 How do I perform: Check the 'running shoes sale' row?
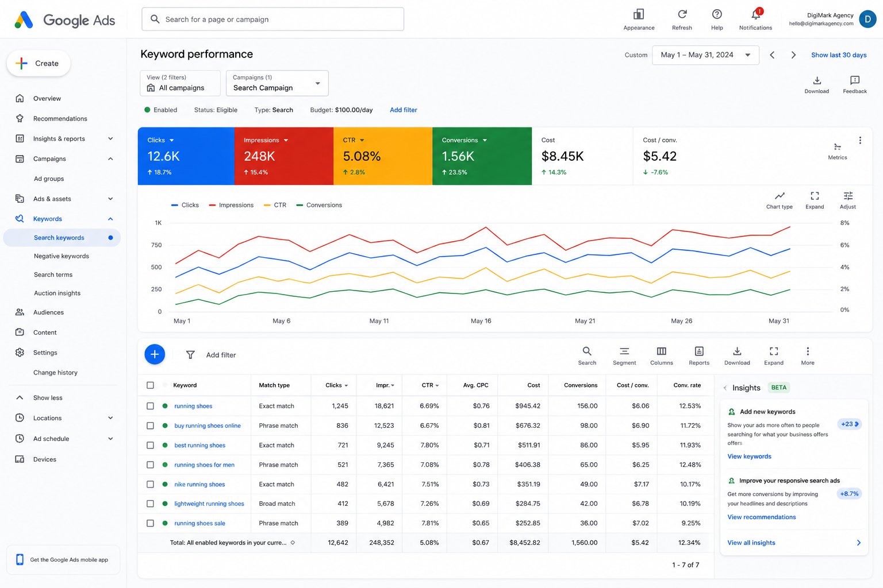tap(150, 523)
